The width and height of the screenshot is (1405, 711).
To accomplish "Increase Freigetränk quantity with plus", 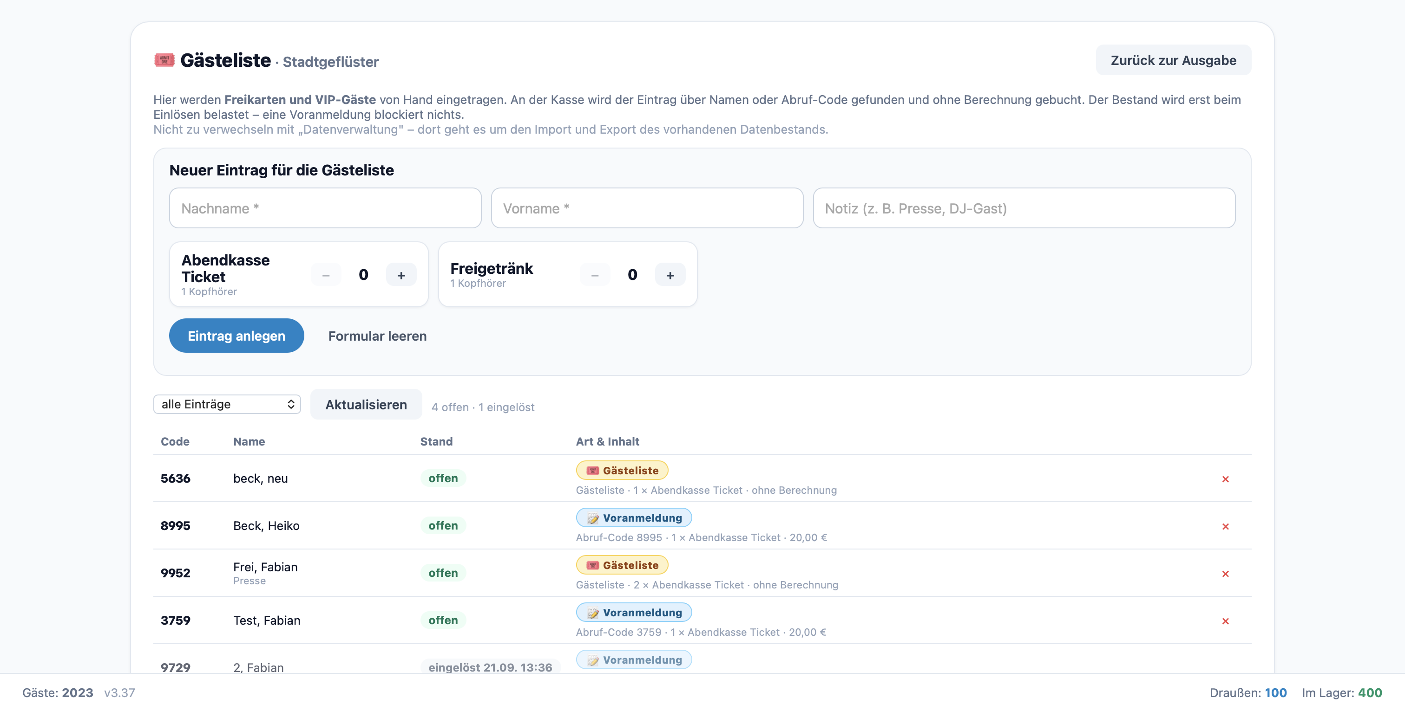I will (670, 275).
